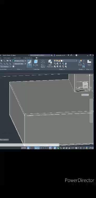Open the WCS menu below ViewCube
Viewport: 96px width, 198px height.
85,95
